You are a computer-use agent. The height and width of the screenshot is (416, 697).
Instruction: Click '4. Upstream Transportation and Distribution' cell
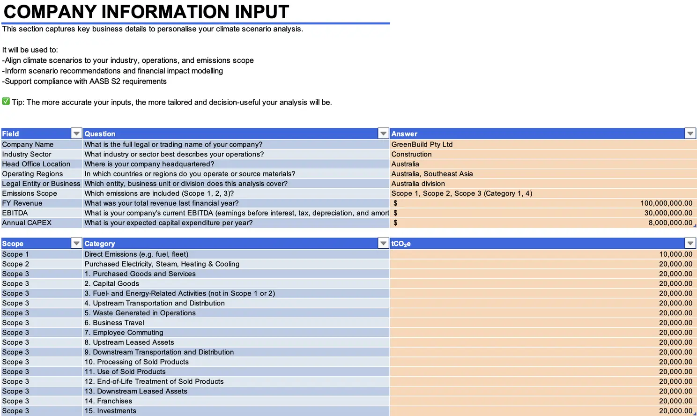click(236, 304)
